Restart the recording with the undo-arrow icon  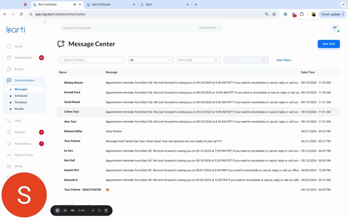[x=100, y=210]
